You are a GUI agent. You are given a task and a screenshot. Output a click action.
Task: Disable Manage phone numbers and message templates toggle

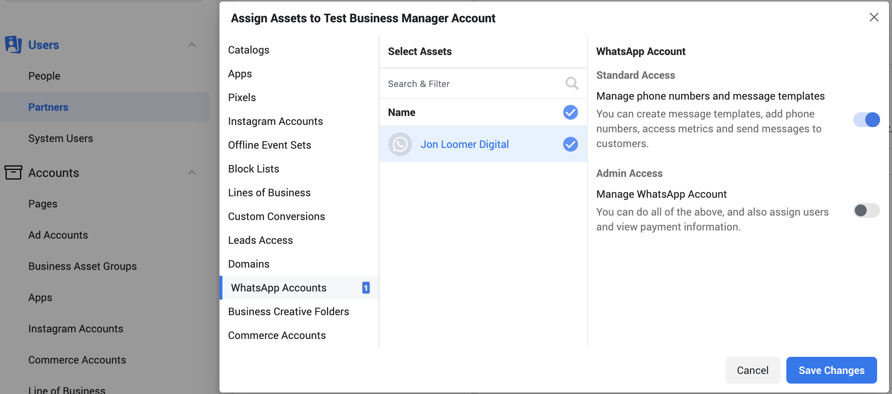[867, 120]
